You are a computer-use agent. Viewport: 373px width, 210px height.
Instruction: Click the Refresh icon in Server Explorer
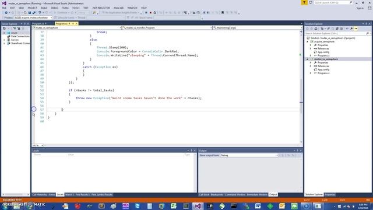[4, 29]
